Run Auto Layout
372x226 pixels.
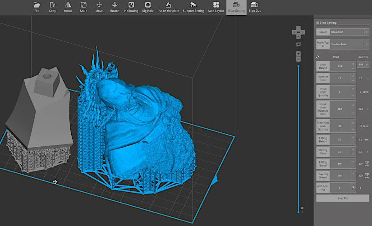point(216,7)
